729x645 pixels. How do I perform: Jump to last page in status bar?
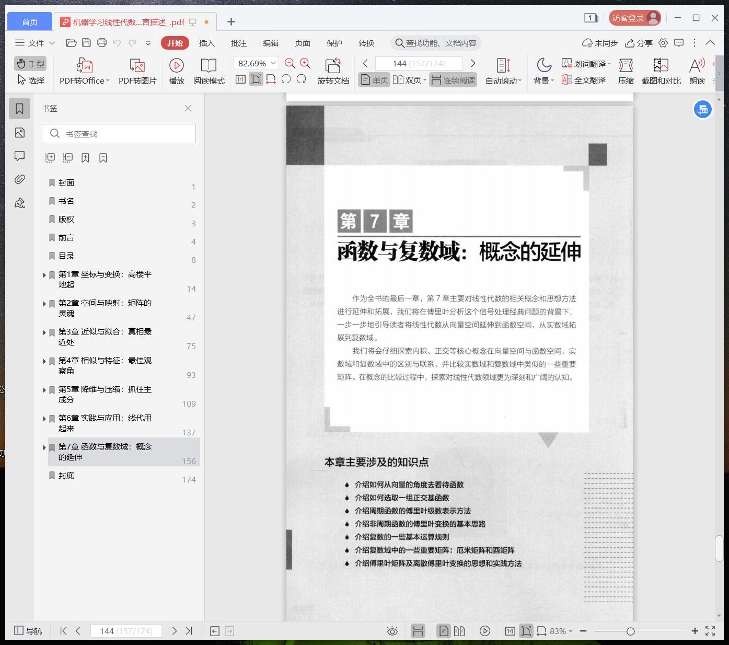click(x=189, y=631)
